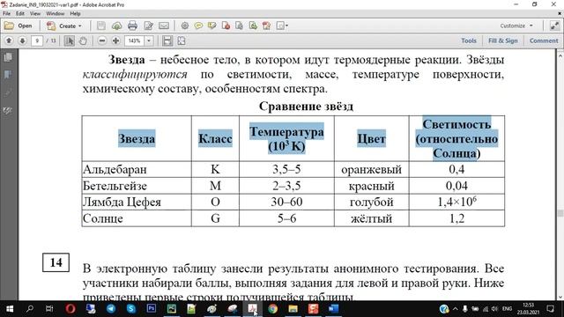Click the 'оранжевый' color cell
The height and width of the screenshot is (317, 564).
click(x=371, y=169)
